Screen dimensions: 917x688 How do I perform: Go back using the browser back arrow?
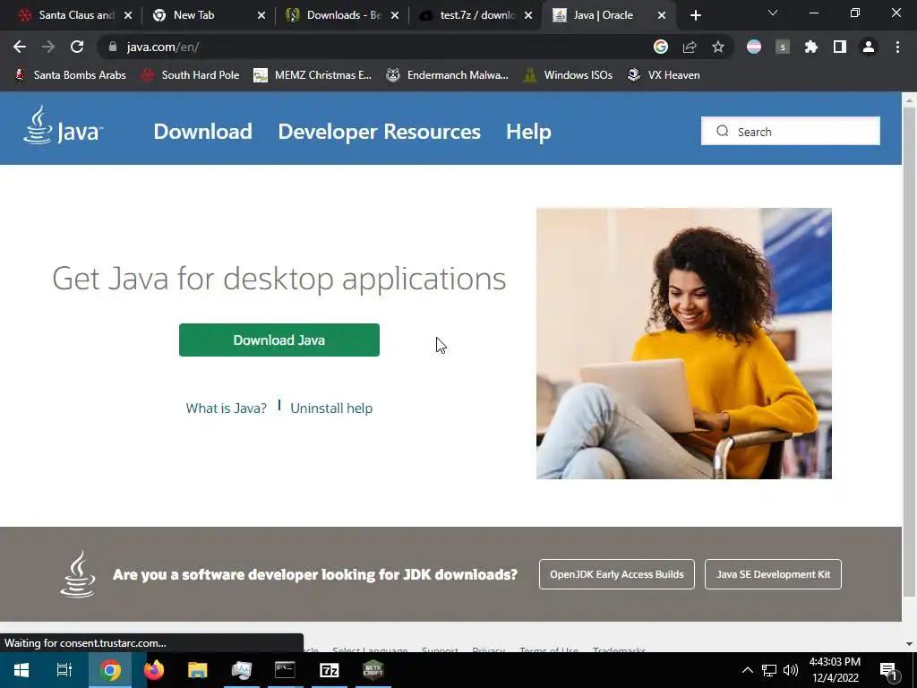click(x=20, y=47)
